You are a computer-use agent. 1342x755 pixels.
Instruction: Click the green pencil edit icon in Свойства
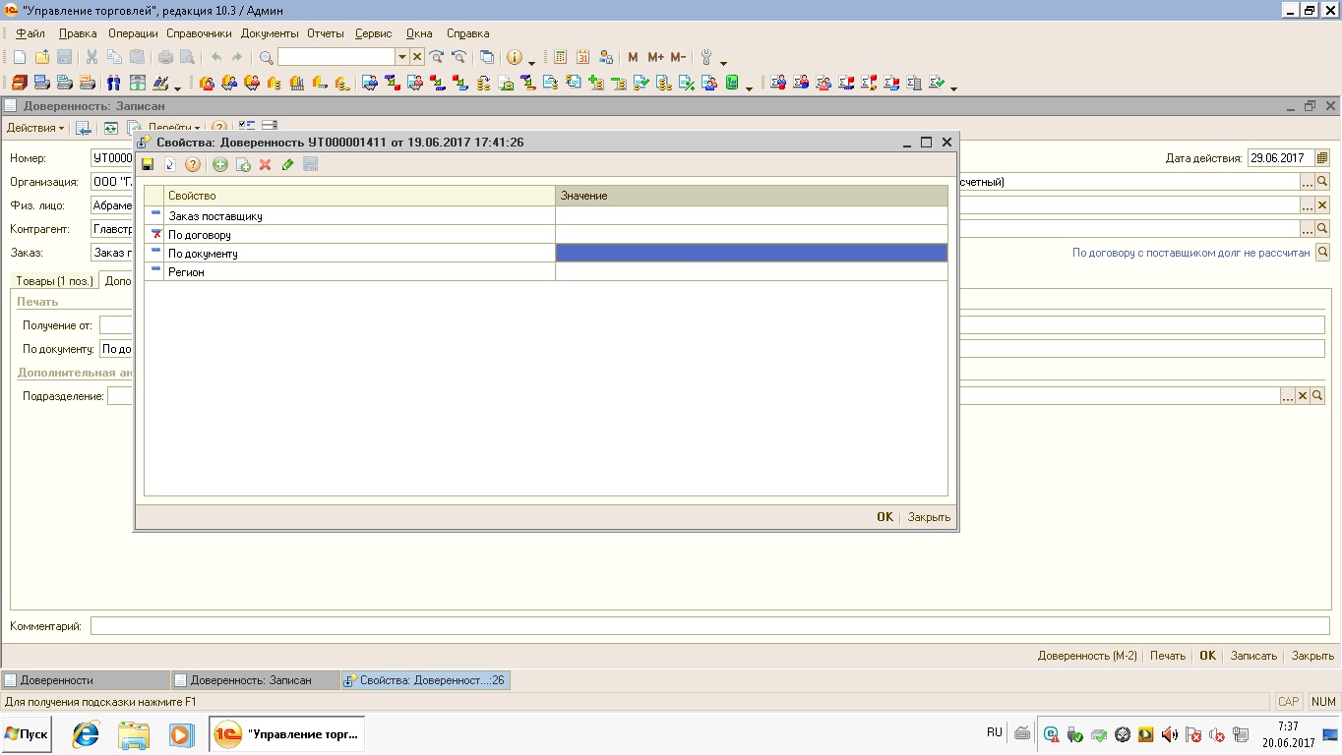point(287,165)
